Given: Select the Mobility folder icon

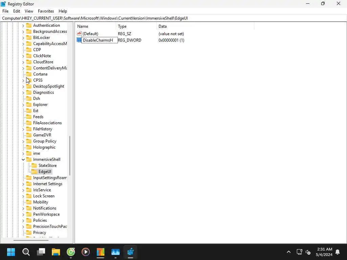Looking at the screenshot, I should pos(29,202).
